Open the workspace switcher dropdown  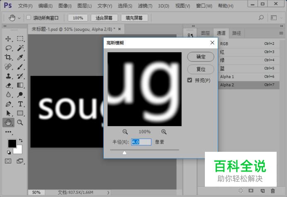pos(281,18)
